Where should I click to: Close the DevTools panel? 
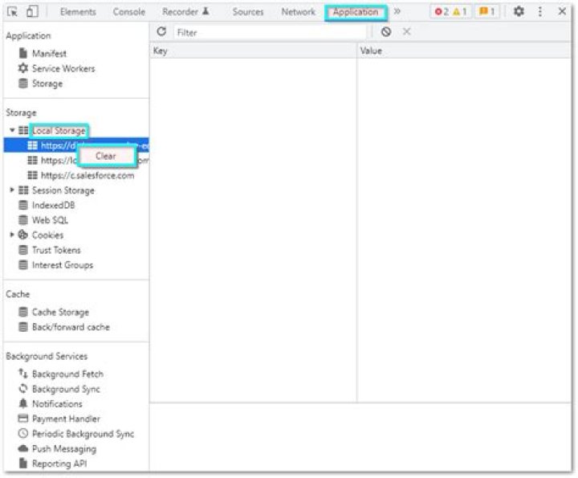562,11
